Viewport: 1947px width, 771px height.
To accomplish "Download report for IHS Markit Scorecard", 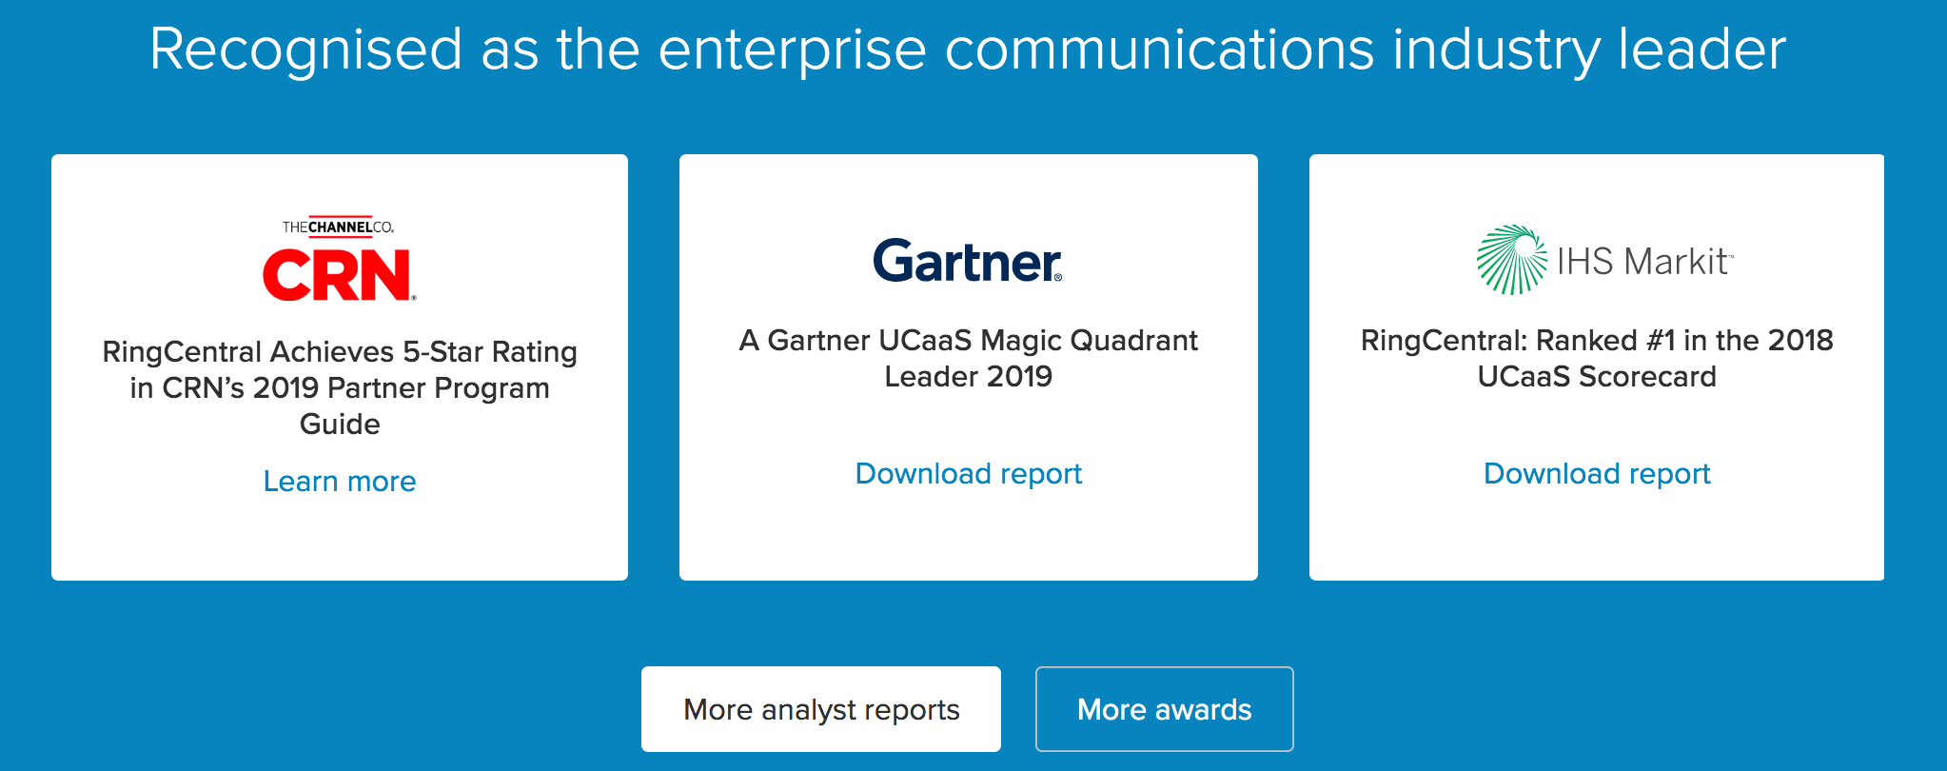I will 1597,473.
